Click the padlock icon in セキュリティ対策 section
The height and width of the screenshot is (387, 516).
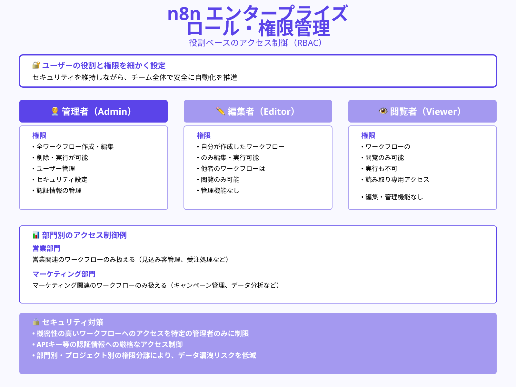(x=35, y=322)
